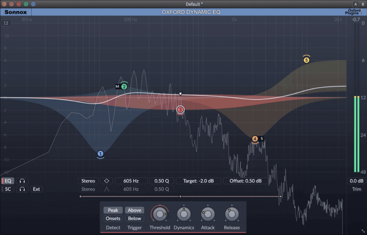Click the Trim label
Viewport: 367px width, 235px height.
(357, 189)
